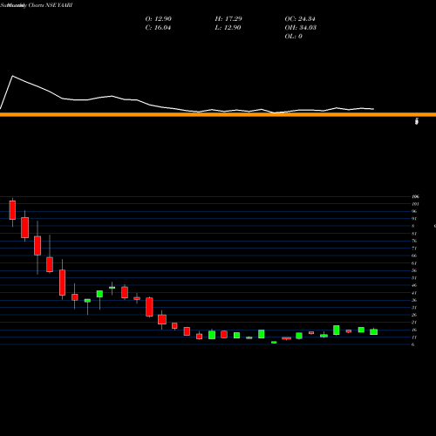
Task: Click the 11 price axis label
Action: (414, 337)
